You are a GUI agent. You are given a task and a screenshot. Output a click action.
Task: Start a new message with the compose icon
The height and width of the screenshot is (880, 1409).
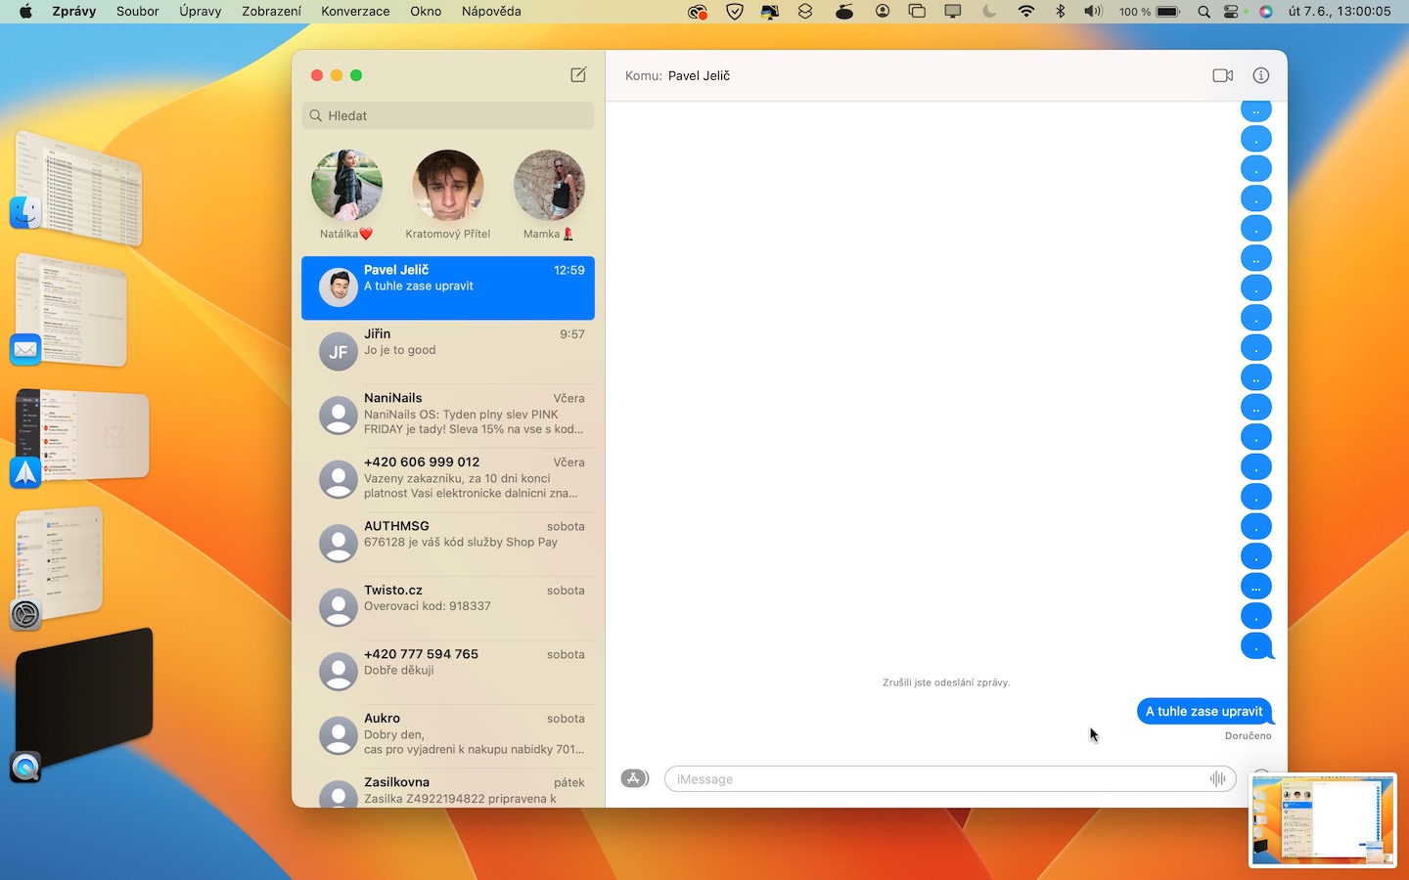(578, 75)
